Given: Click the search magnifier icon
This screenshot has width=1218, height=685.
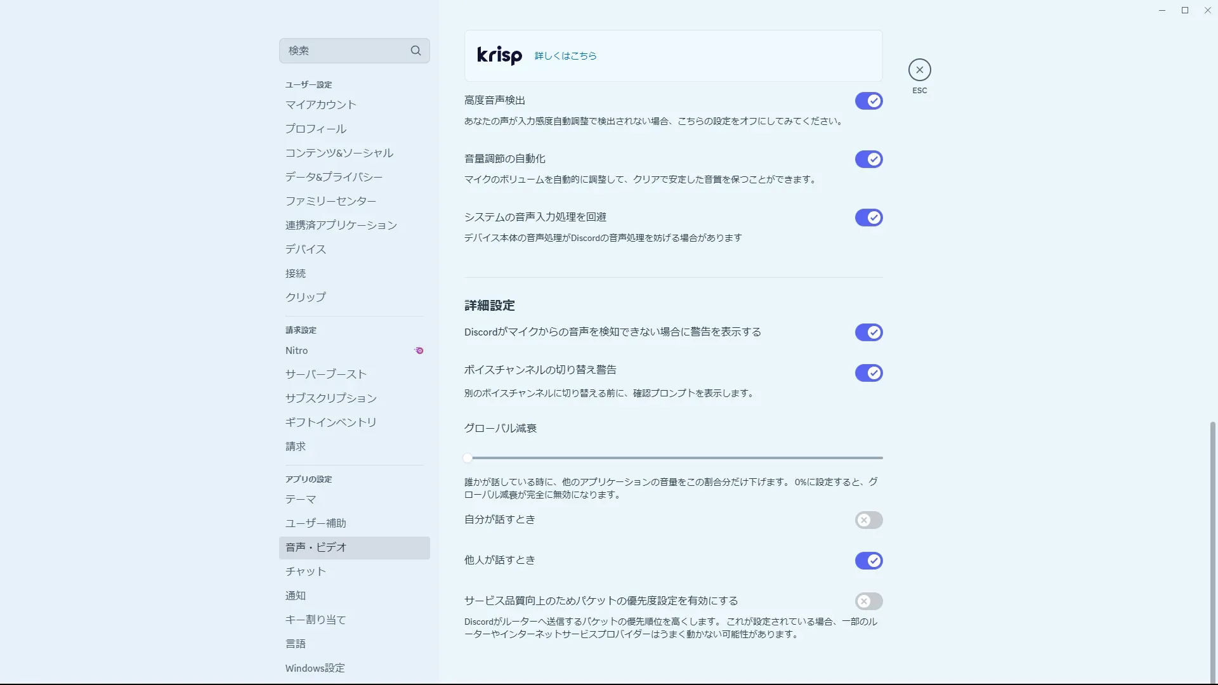Looking at the screenshot, I should pyautogui.click(x=416, y=51).
